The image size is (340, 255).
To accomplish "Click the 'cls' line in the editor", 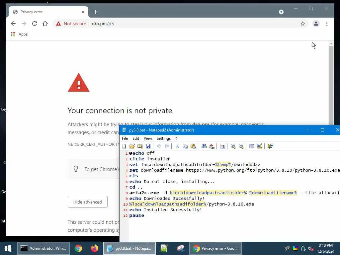I will pyautogui.click(x=133, y=176).
